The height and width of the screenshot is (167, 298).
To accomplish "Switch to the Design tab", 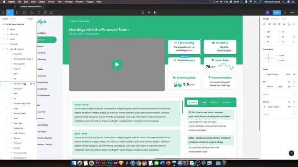I will click(x=266, y=19).
